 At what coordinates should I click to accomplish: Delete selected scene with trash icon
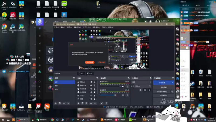[x=60, y=103]
